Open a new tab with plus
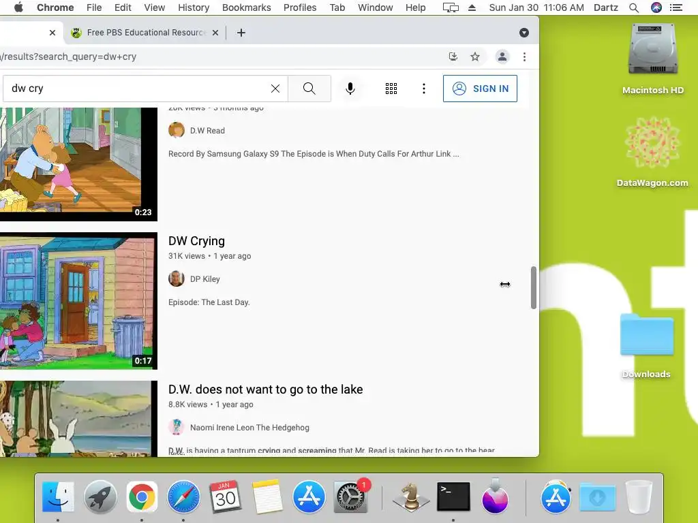 coord(241,33)
